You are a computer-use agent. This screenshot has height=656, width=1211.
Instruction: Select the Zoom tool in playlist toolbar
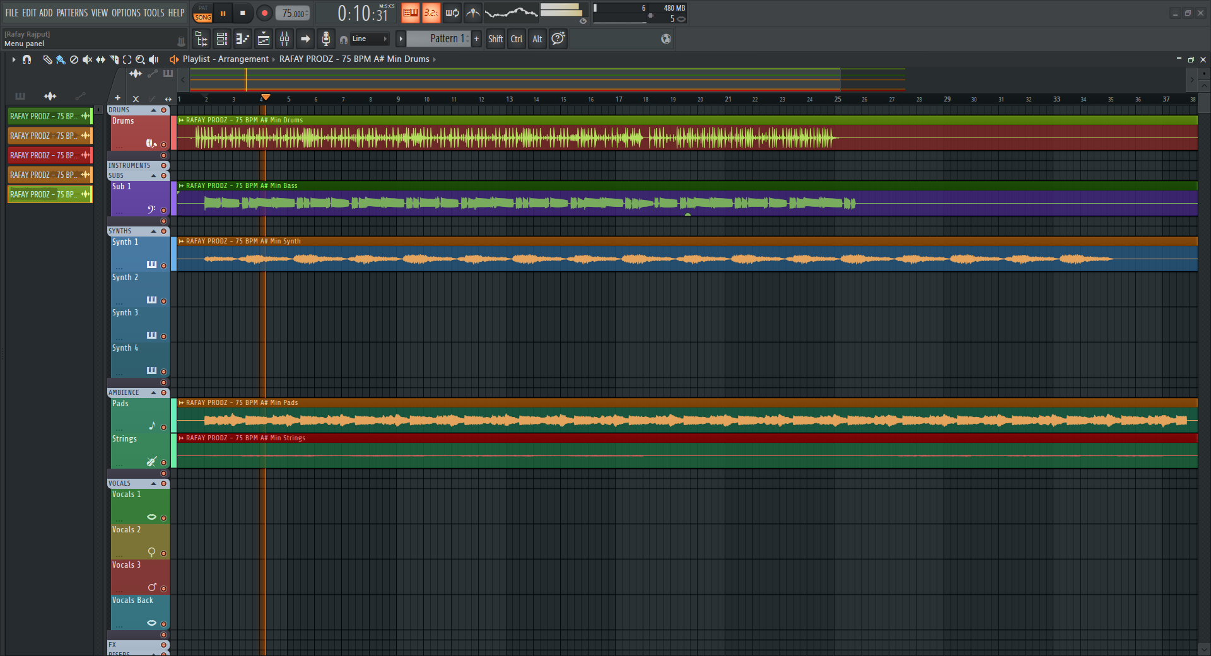pyautogui.click(x=140, y=59)
